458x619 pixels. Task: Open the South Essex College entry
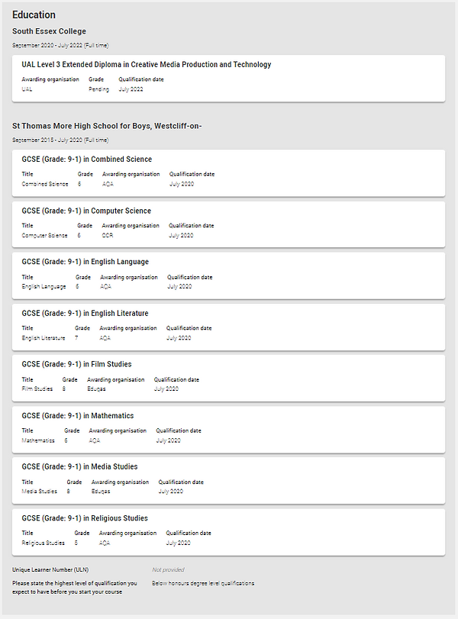pos(47,31)
